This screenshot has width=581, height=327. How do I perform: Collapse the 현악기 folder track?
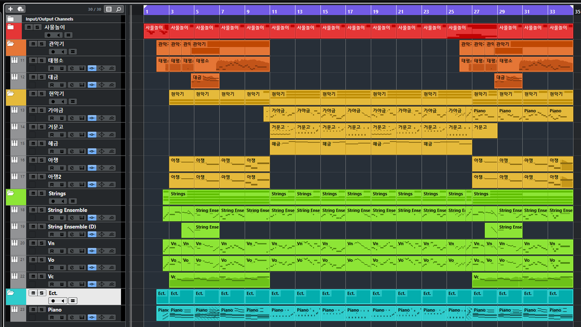coord(10,93)
